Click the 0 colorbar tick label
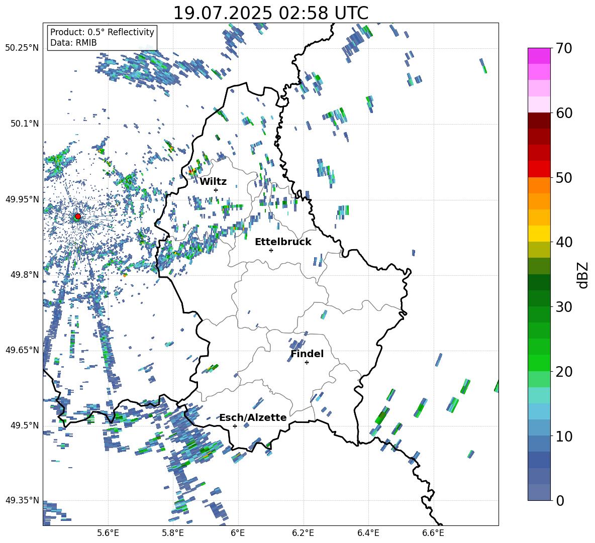Screen dimensions: 595x543 tap(560, 501)
